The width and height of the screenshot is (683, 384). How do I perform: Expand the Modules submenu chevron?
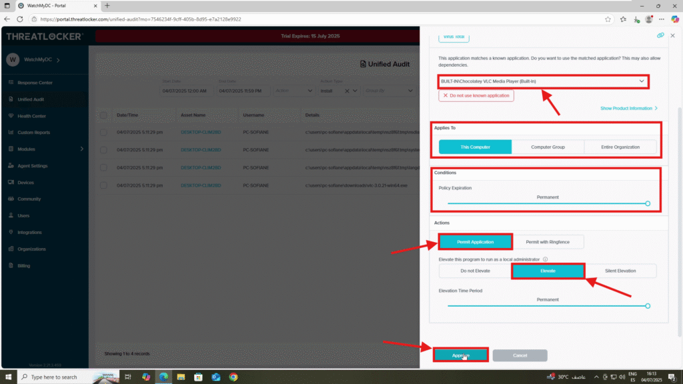[x=82, y=149]
